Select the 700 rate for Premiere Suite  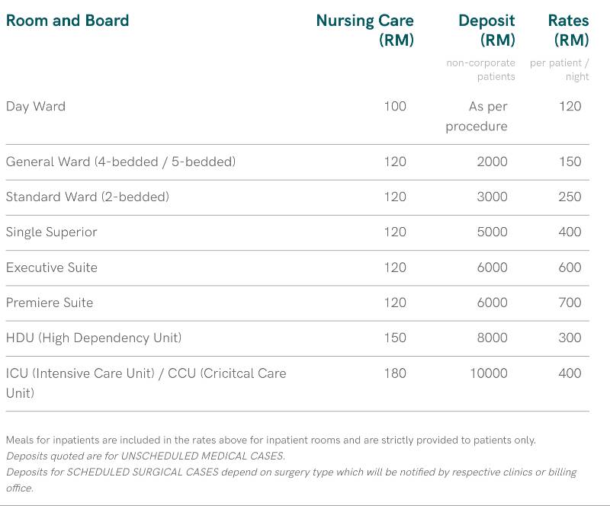[570, 303]
